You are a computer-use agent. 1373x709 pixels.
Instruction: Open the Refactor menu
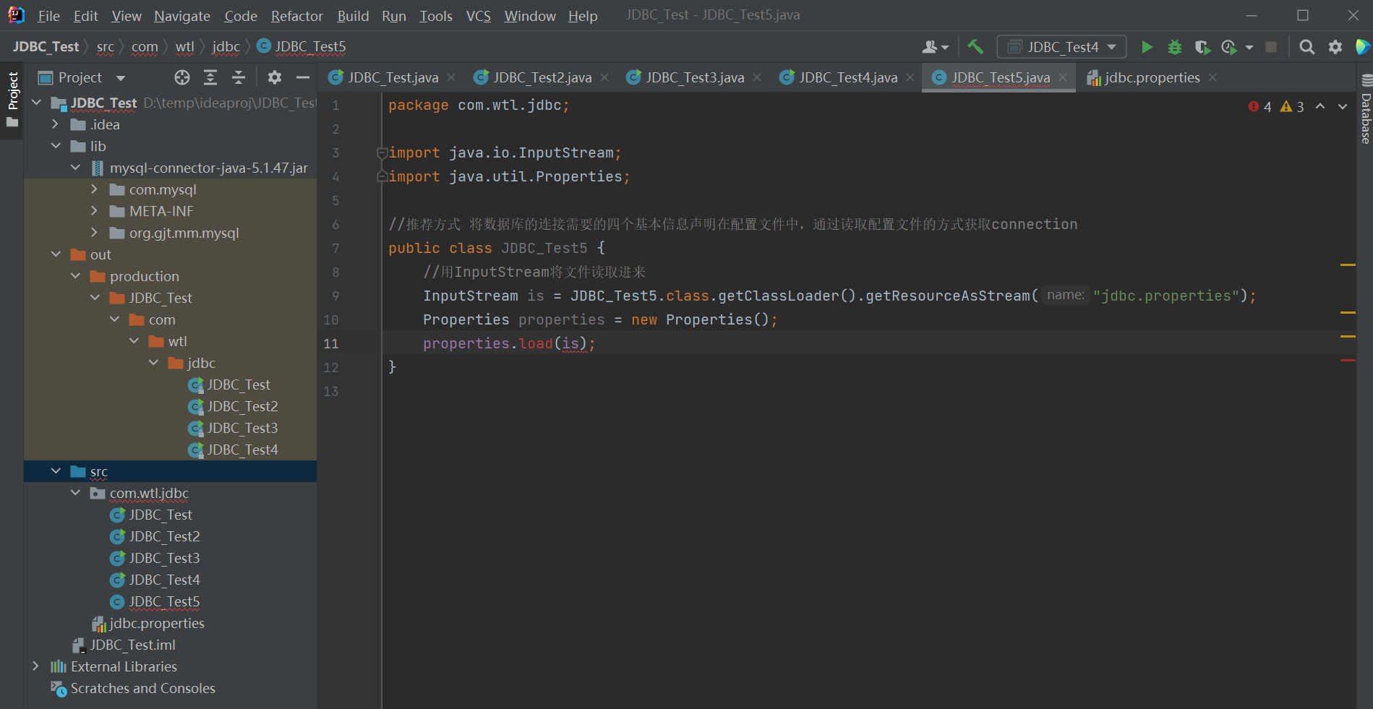296,16
